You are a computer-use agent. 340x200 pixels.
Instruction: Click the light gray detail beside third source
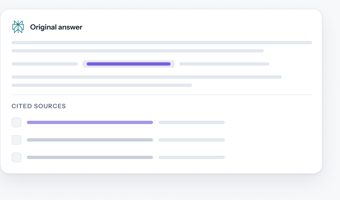(192, 157)
